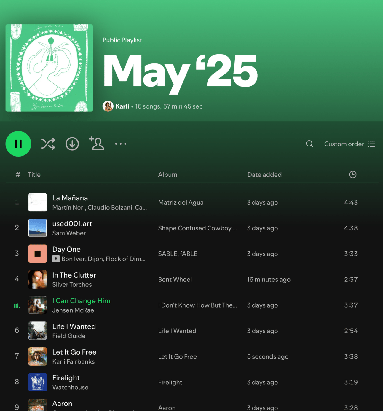The image size is (383, 411).
Task: Open the La Mañana album artwork
Action: (x=38, y=202)
